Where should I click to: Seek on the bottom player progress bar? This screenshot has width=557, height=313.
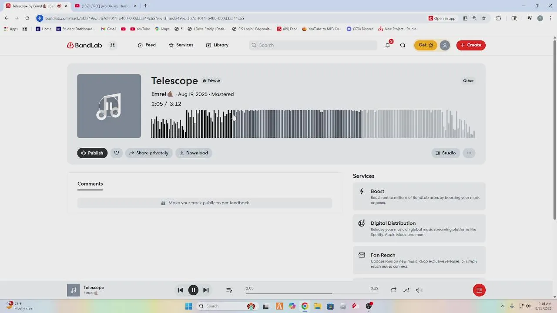[x=312, y=294]
